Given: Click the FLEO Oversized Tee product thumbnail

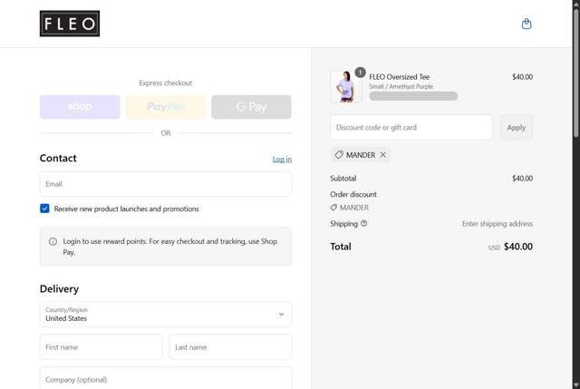Looking at the screenshot, I should point(346,87).
